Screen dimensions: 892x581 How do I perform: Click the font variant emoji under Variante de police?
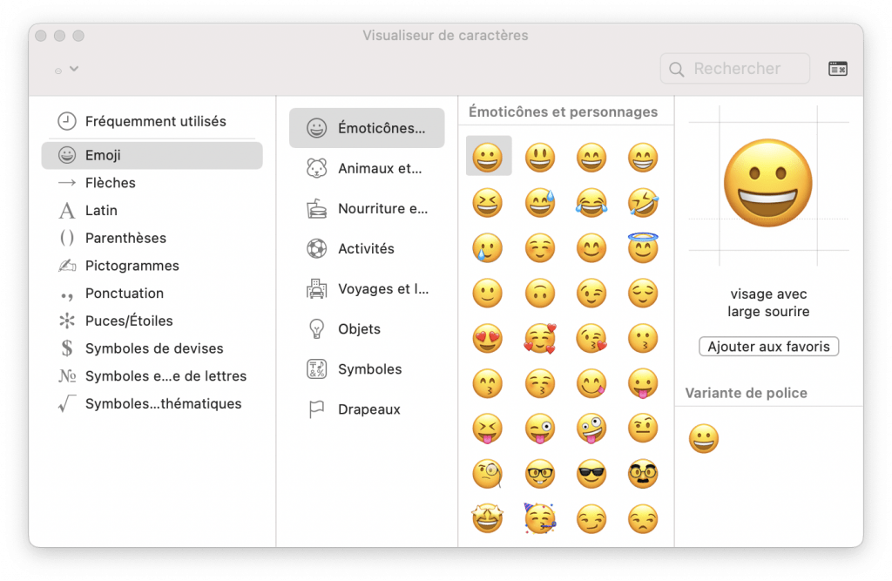(704, 439)
